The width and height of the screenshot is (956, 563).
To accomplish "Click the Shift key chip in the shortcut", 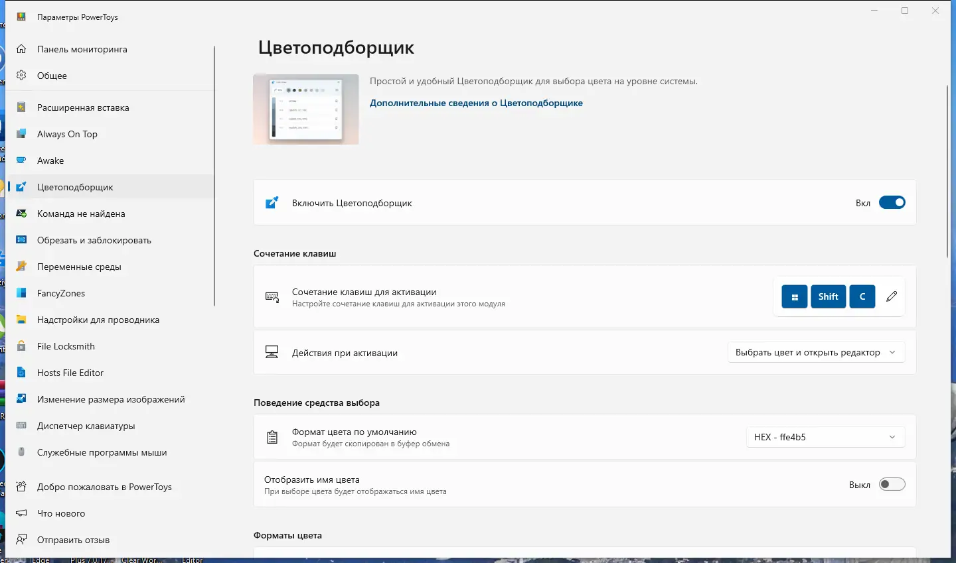I will [x=828, y=296].
